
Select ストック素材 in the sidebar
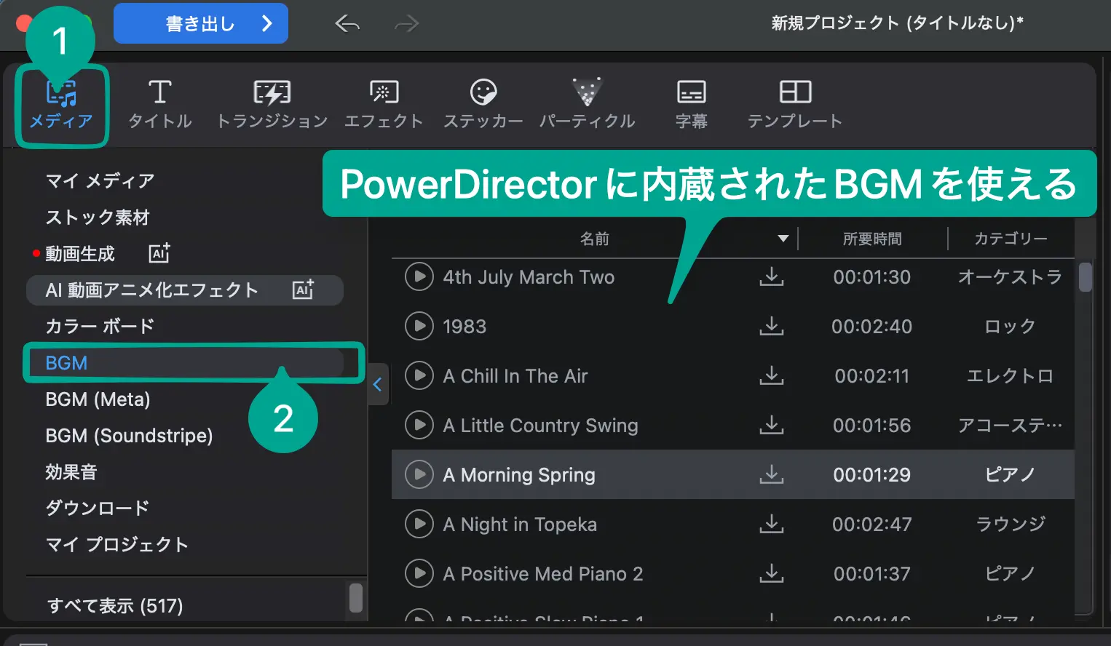[98, 217]
